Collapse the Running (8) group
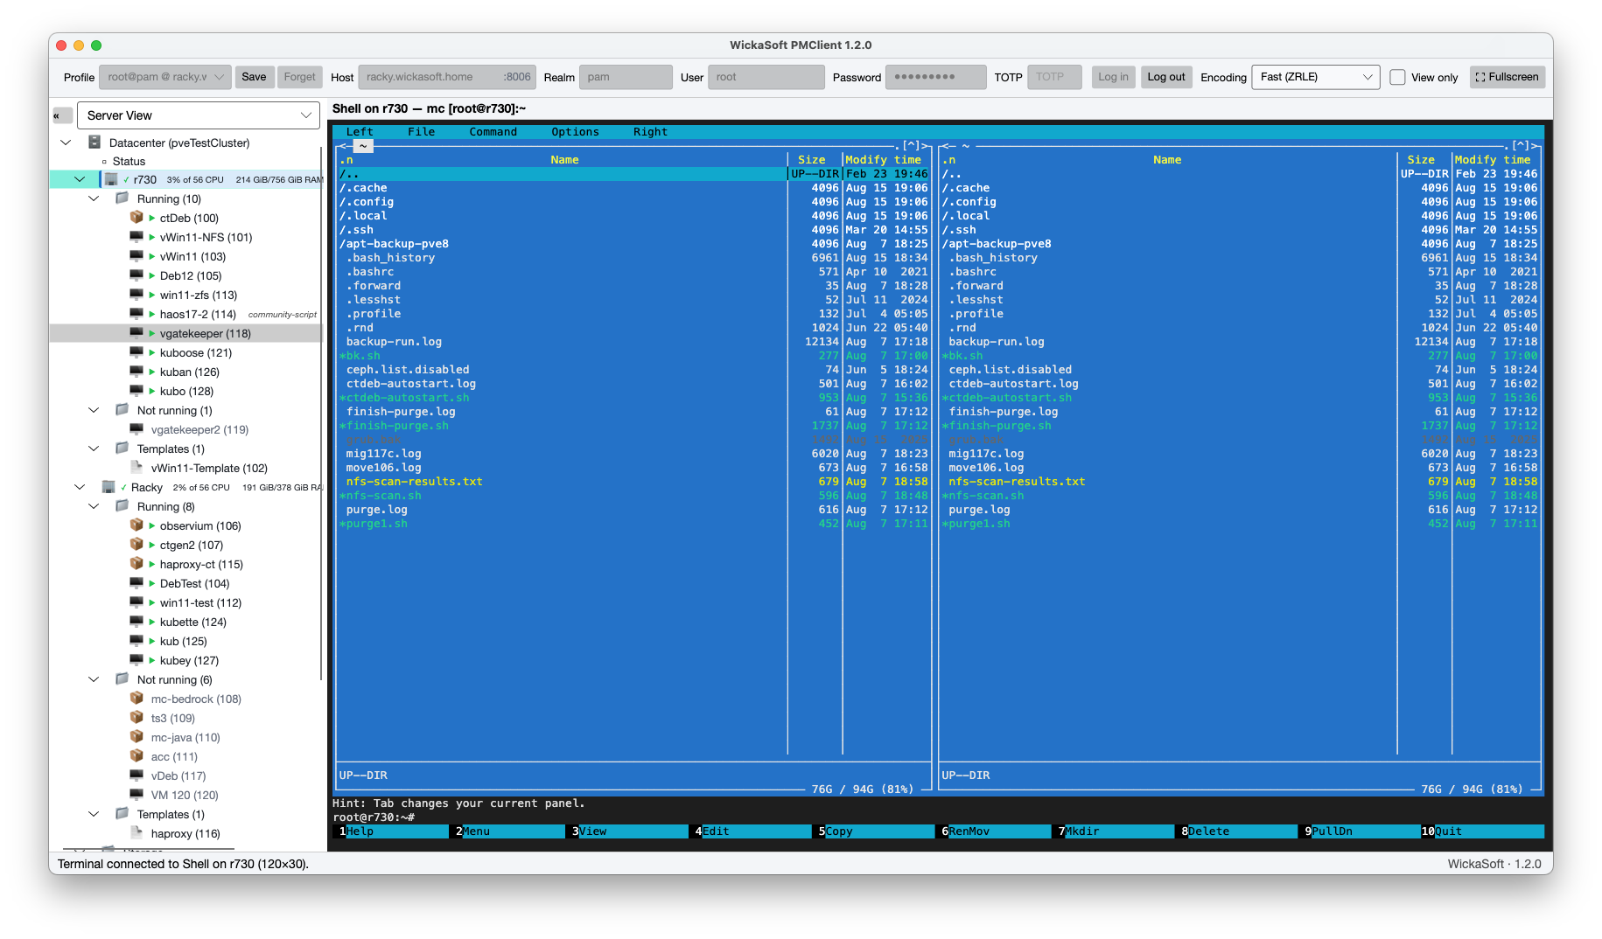 pyautogui.click(x=94, y=506)
